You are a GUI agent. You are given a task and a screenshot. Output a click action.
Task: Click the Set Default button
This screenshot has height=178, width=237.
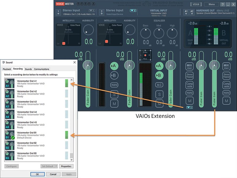48,166
